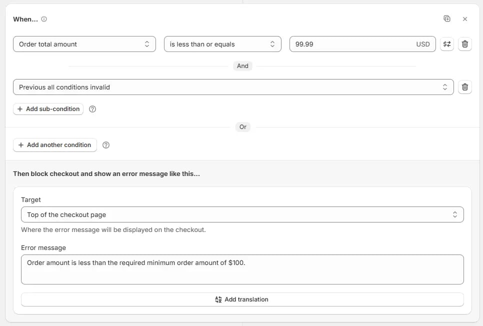This screenshot has width=483, height=326.
Task: Open the is less than or equals dropdown
Action: tap(222, 44)
